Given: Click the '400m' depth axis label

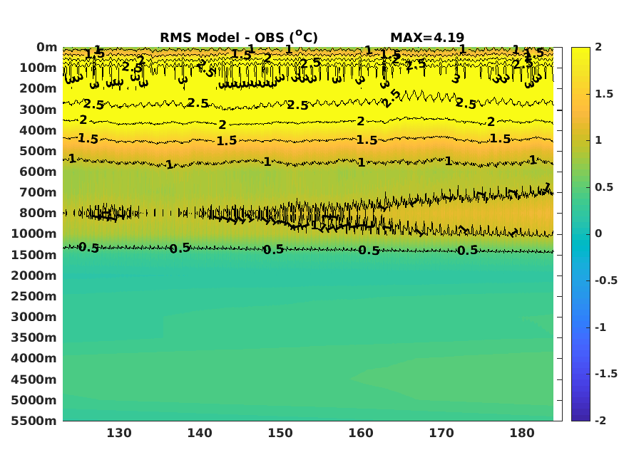Looking at the screenshot, I should click(x=39, y=130).
